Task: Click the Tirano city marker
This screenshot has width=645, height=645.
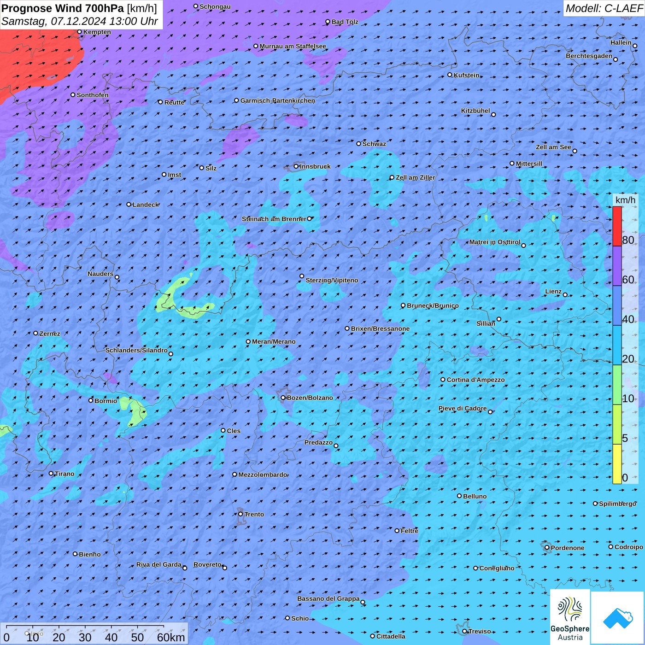Action: point(51,473)
